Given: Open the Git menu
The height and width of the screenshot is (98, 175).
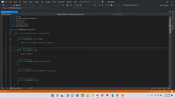Looking at the screenshot, I should (x=20, y=2).
